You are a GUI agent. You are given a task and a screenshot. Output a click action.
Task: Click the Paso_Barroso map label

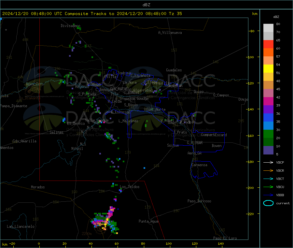pyautogui.click(x=199, y=201)
